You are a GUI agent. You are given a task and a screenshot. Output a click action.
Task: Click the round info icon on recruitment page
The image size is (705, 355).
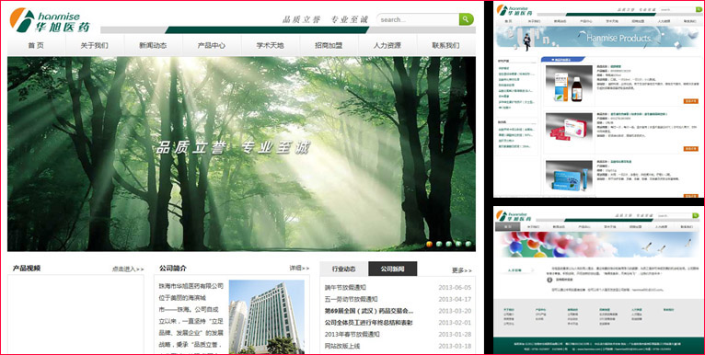tap(549, 280)
